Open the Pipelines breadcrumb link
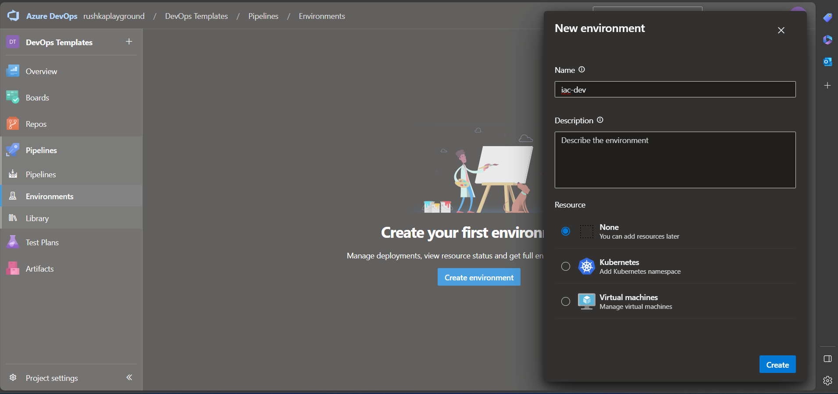The height and width of the screenshot is (394, 838). click(263, 16)
